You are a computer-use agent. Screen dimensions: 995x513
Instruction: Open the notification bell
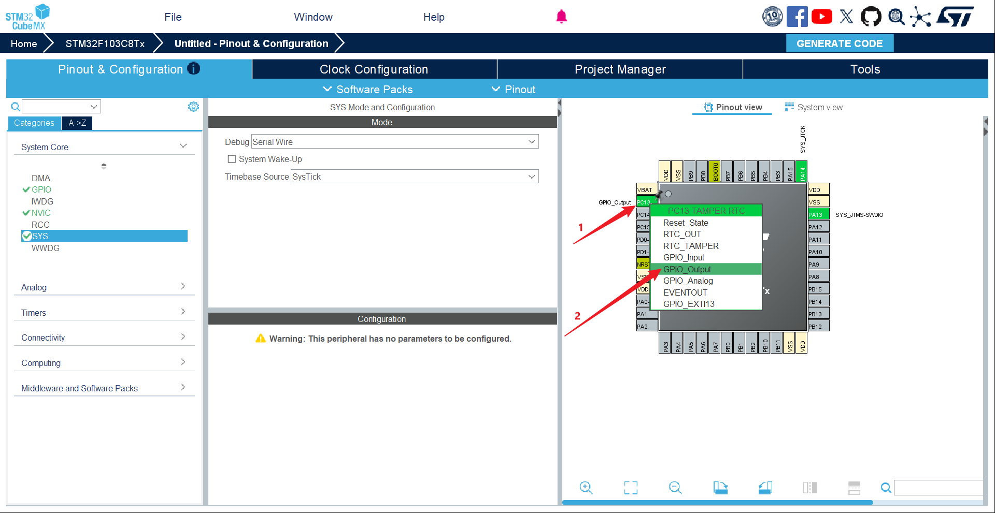[561, 17]
